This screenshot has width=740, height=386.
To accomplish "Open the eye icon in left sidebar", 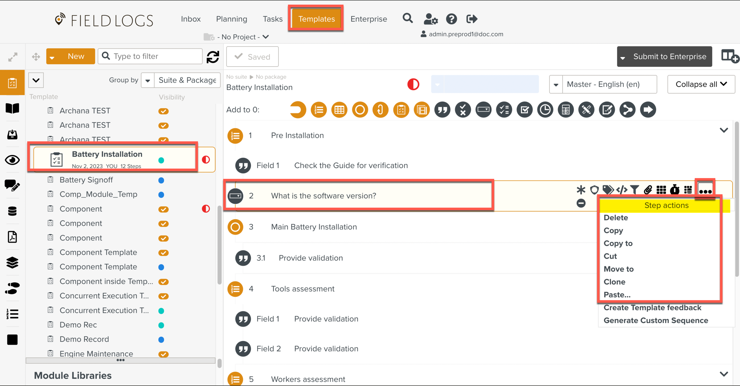I will (12, 160).
